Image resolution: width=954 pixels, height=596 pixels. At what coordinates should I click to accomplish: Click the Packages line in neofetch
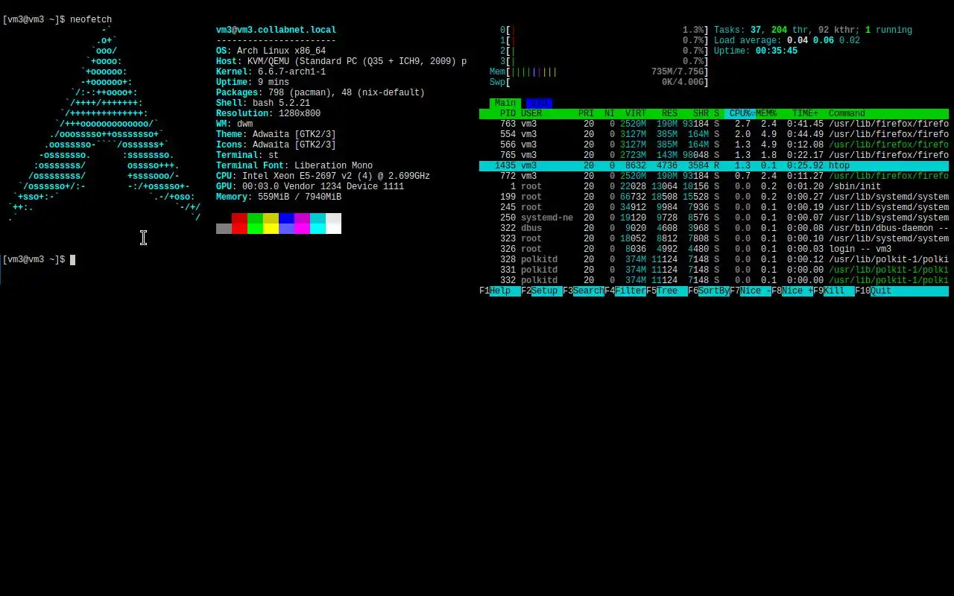pos(320,92)
